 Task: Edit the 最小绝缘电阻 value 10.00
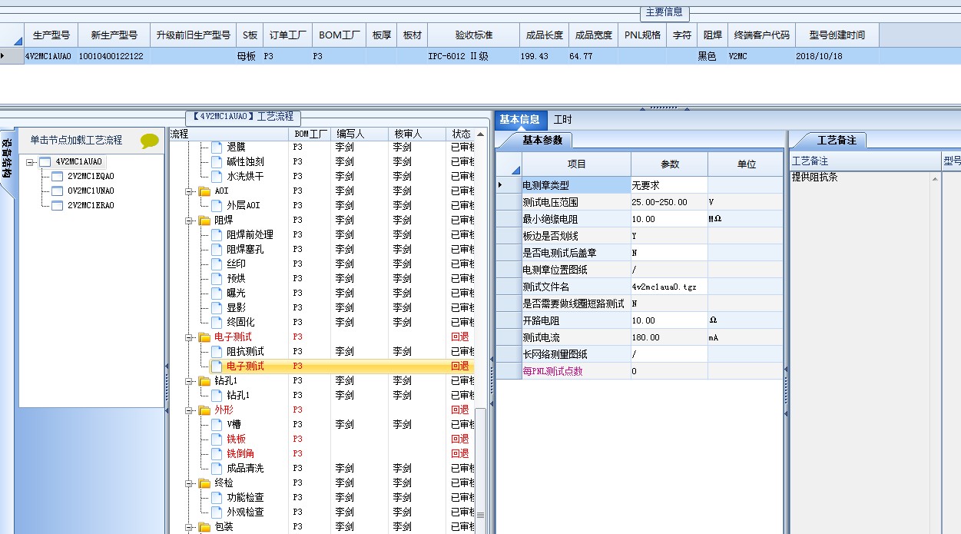[x=669, y=219]
